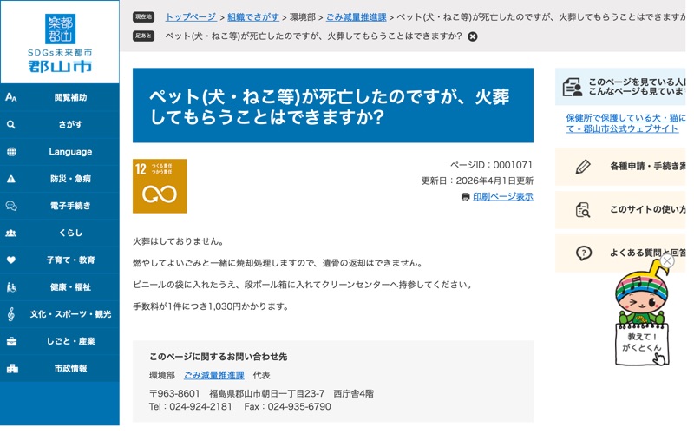Open the 各種申請・手続き button

620,167
